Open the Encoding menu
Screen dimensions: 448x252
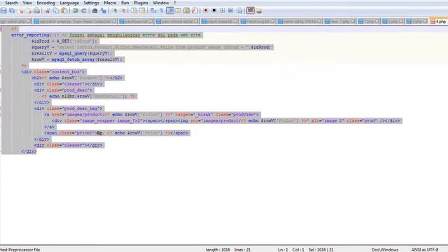45,3
